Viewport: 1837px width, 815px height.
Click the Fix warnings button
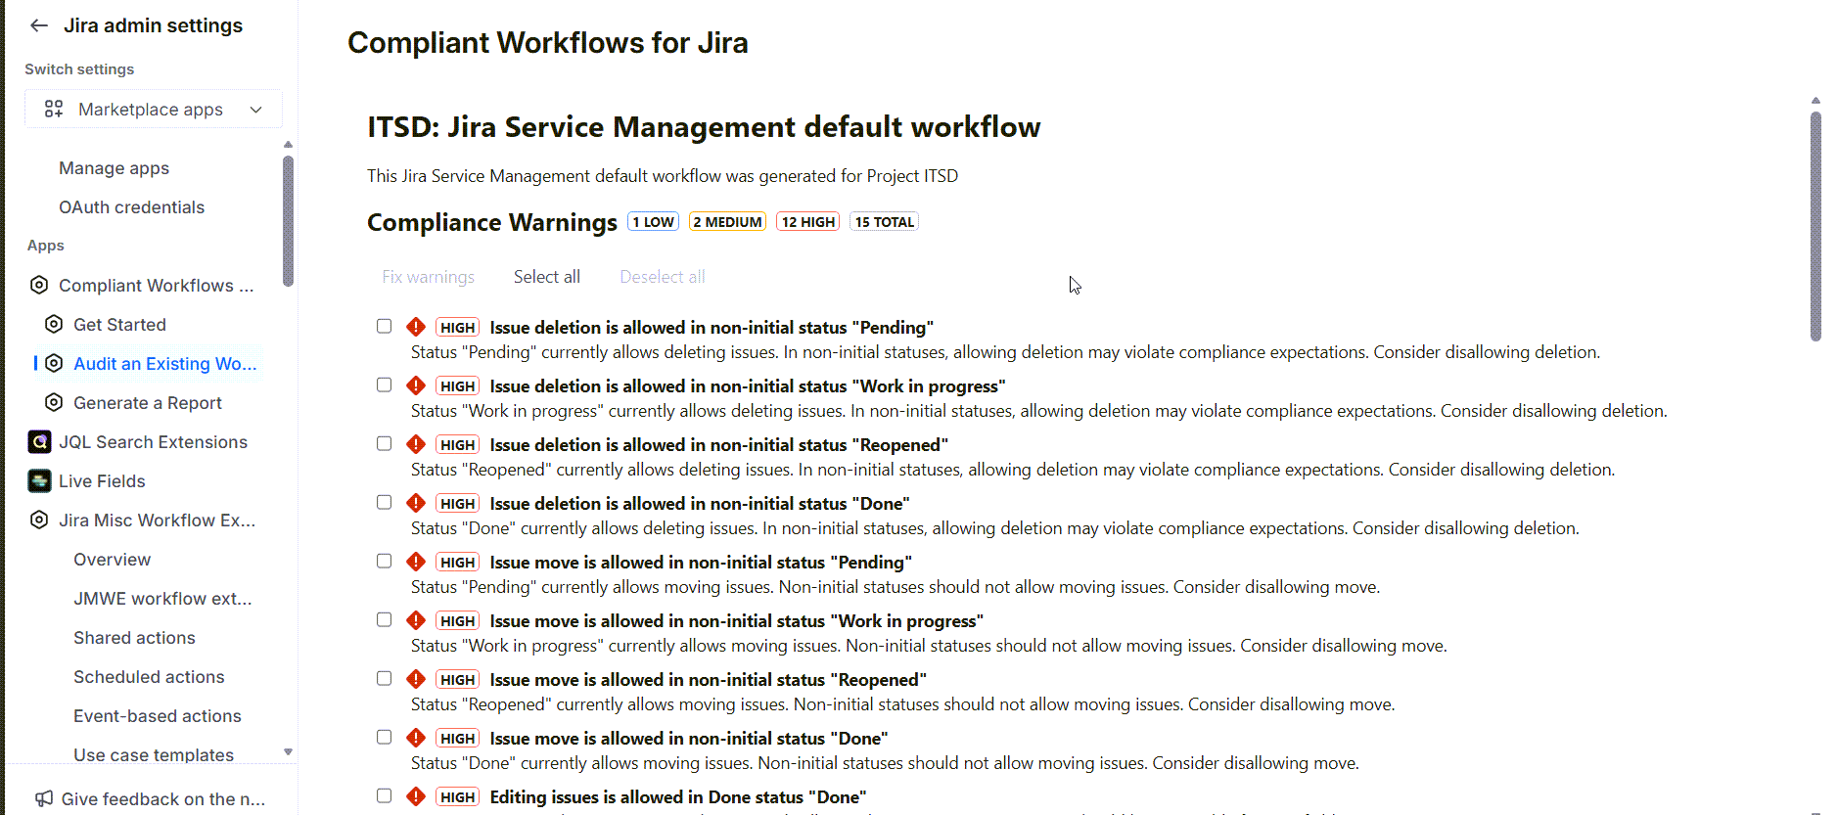point(428,277)
